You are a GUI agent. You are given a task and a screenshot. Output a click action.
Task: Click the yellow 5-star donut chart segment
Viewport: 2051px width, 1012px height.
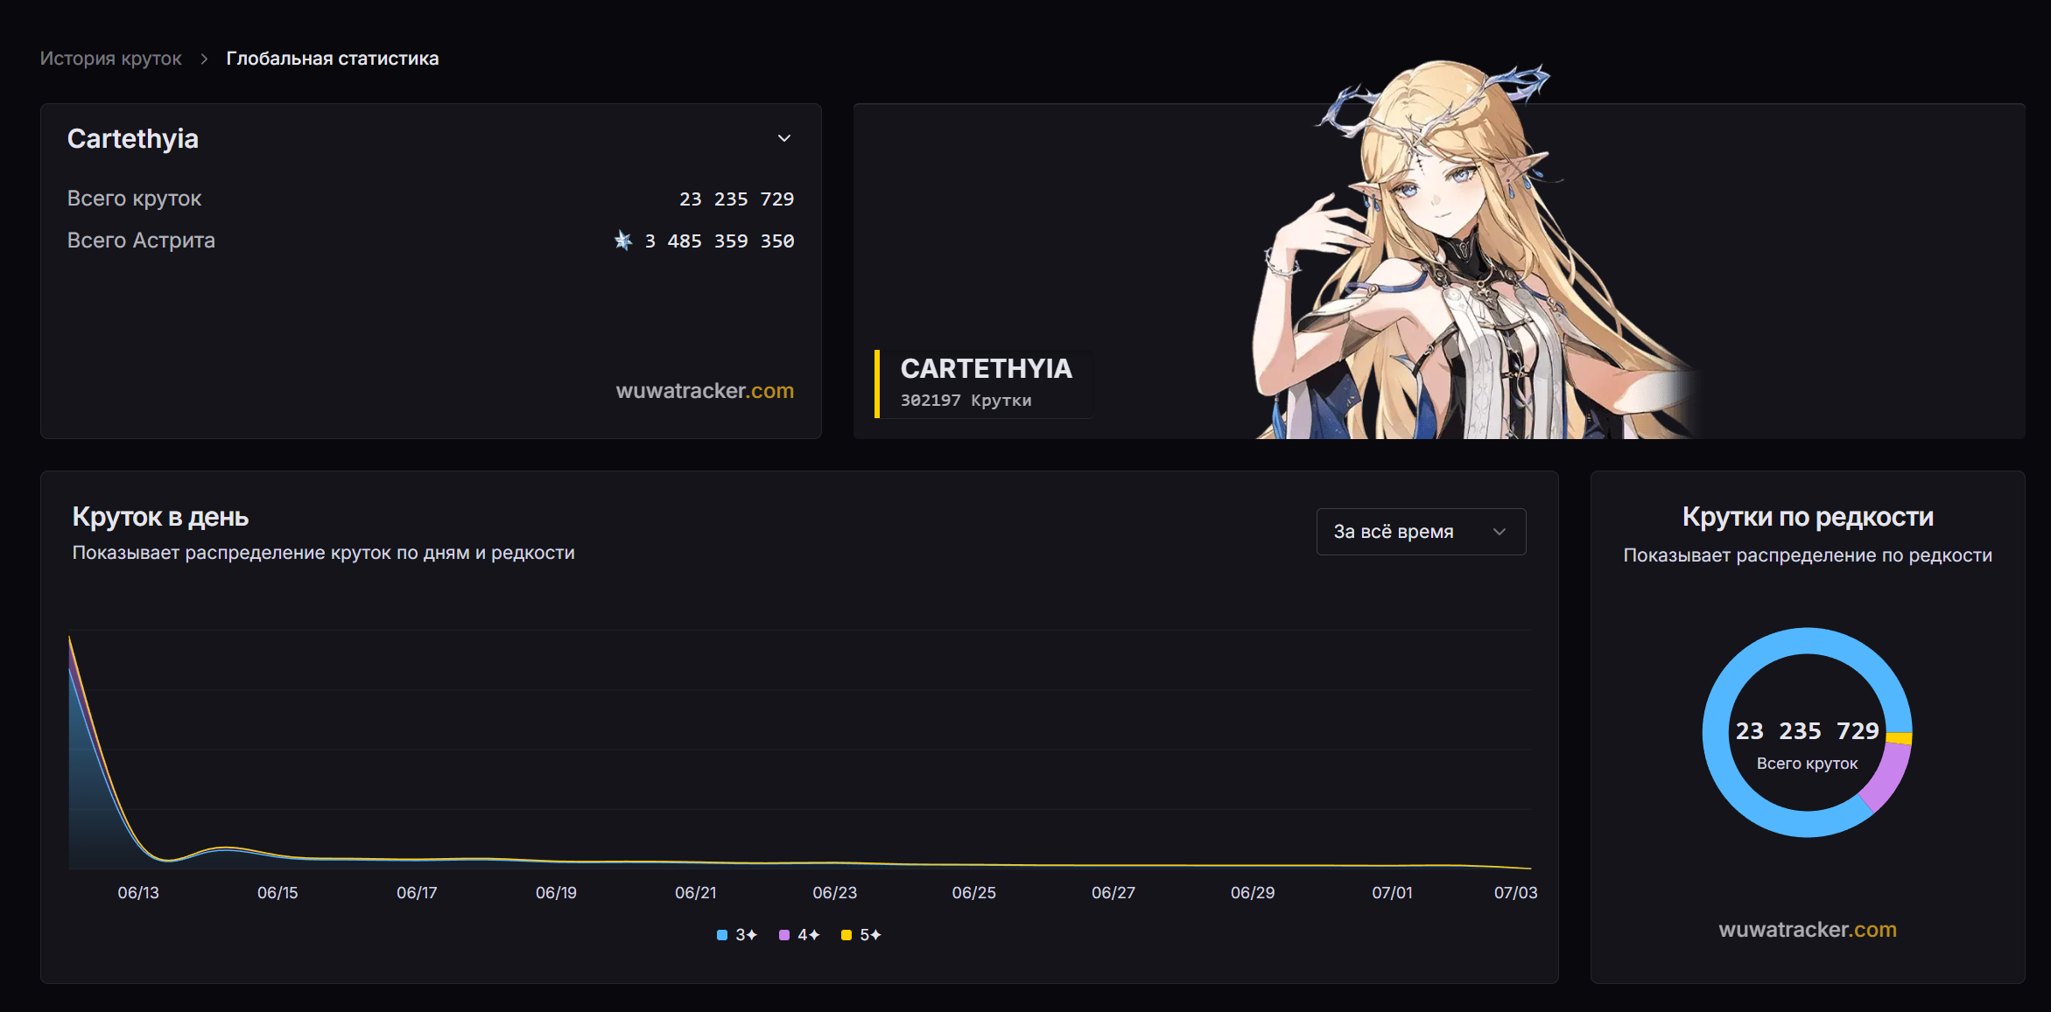click(1899, 738)
